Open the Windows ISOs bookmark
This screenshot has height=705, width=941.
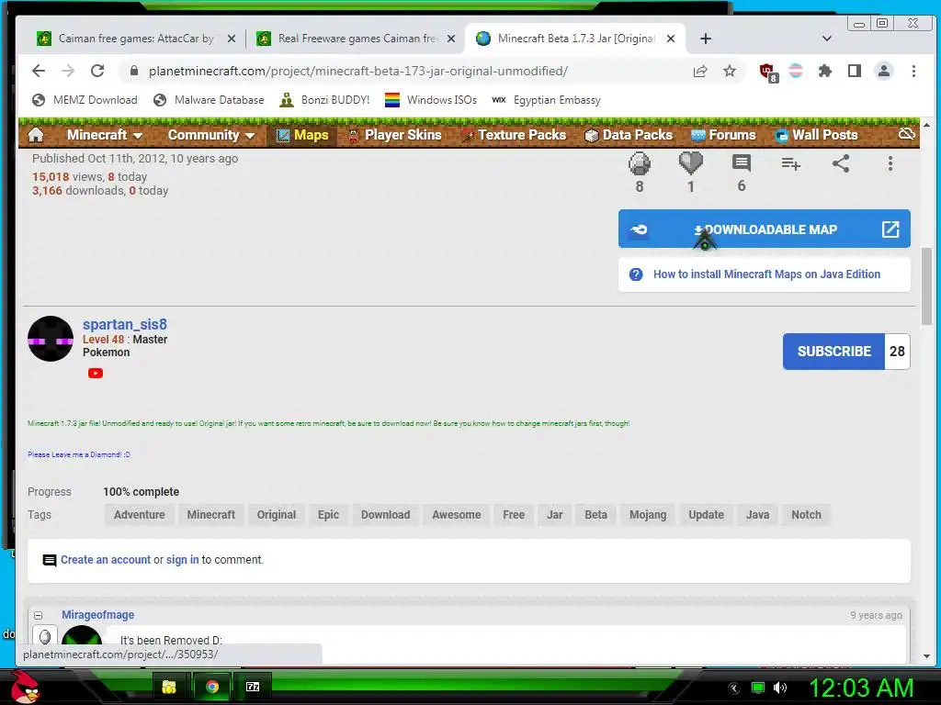[431, 100]
